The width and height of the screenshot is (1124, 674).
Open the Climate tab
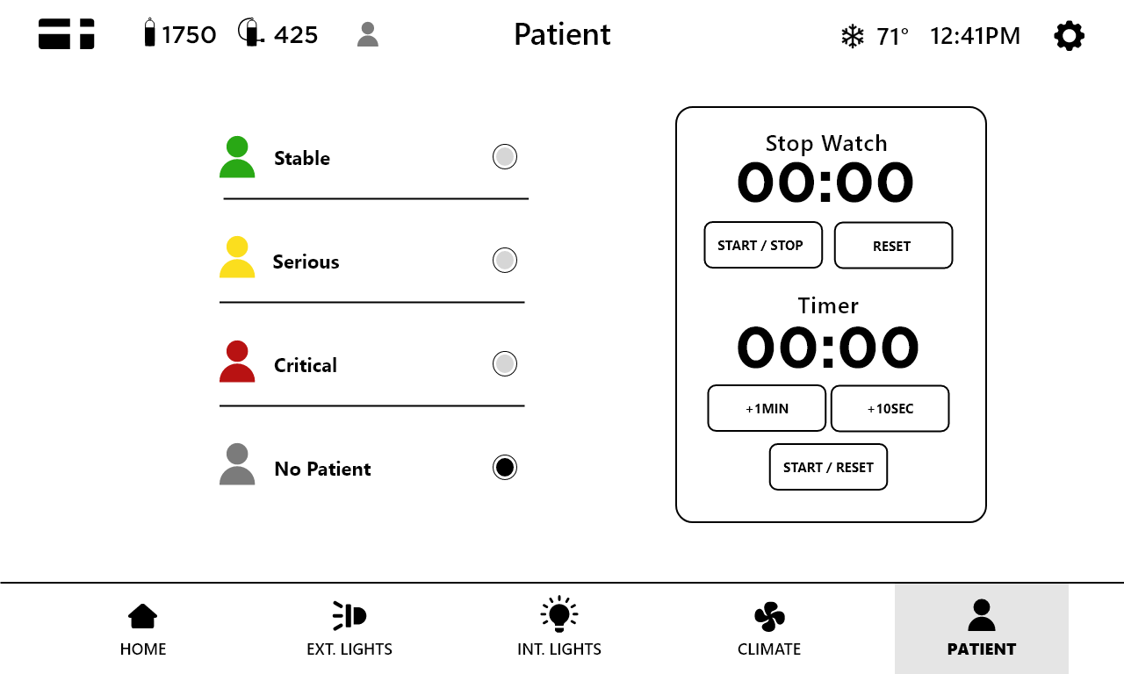[769, 629]
